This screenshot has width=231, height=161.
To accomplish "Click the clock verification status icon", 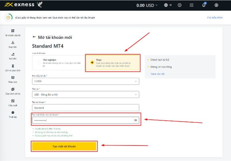I will (8, 18).
